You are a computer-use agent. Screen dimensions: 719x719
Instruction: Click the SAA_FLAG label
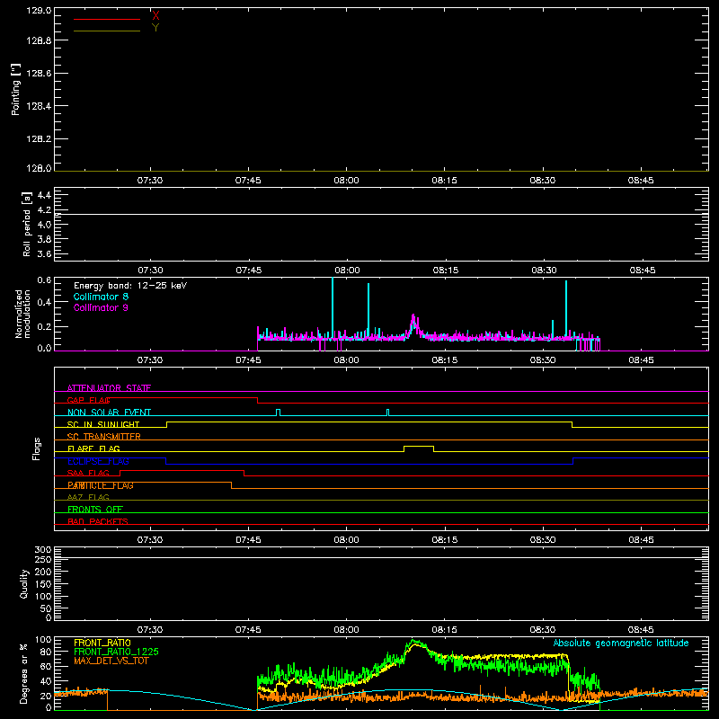[88, 473]
